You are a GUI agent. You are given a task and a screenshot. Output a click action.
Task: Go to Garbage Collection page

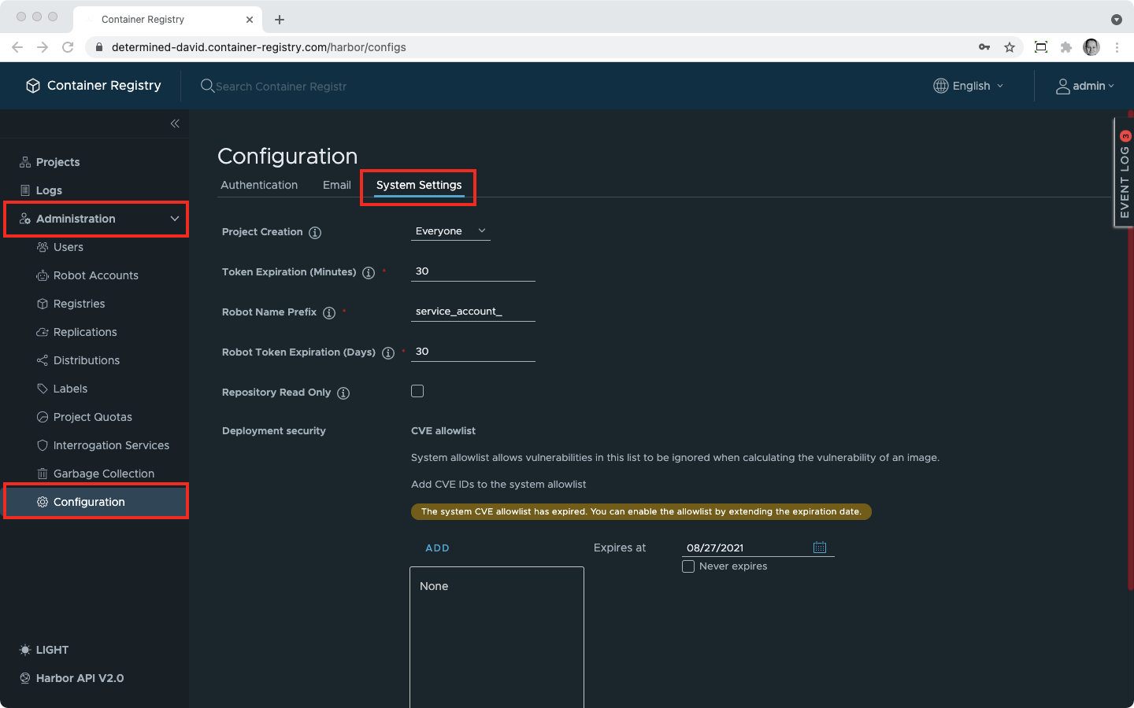pyautogui.click(x=104, y=474)
